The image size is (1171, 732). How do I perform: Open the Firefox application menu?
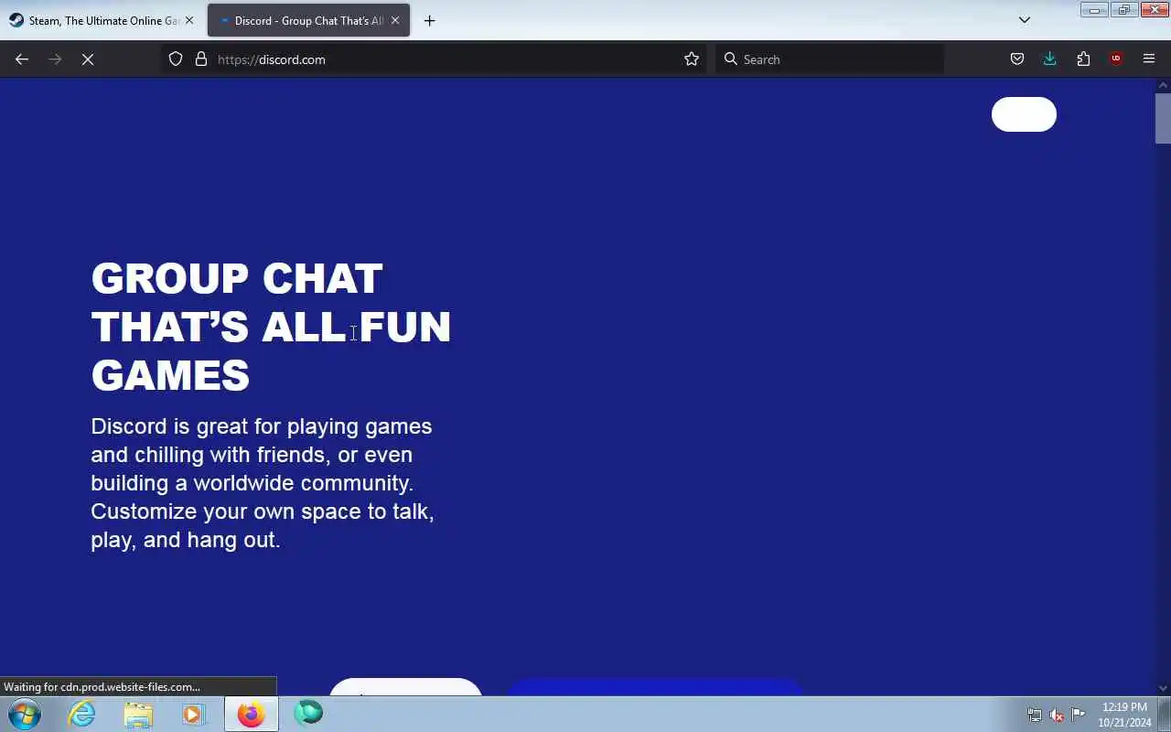point(1149,59)
